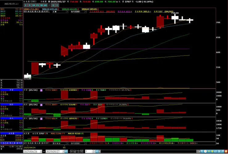Select the 外資 panel header on left

(x=11, y=90)
